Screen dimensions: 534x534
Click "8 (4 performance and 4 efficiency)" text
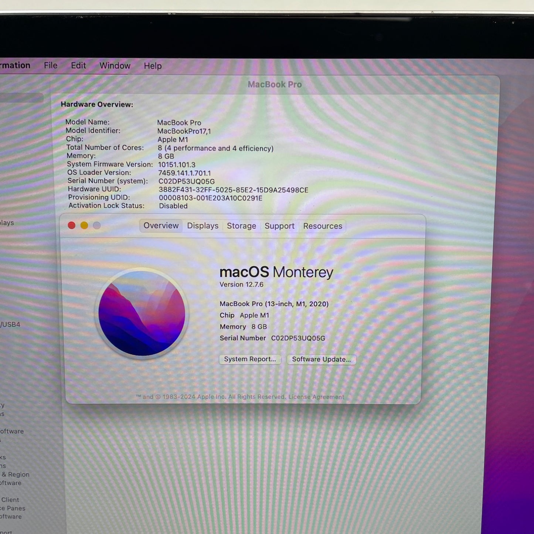[x=216, y=148]
